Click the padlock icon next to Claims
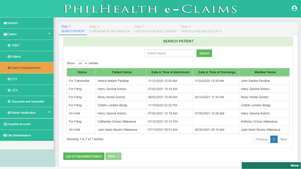 point(5,34)
